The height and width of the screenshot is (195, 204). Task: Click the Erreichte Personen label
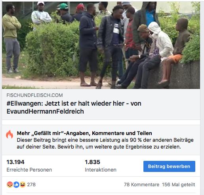[29, 170]
